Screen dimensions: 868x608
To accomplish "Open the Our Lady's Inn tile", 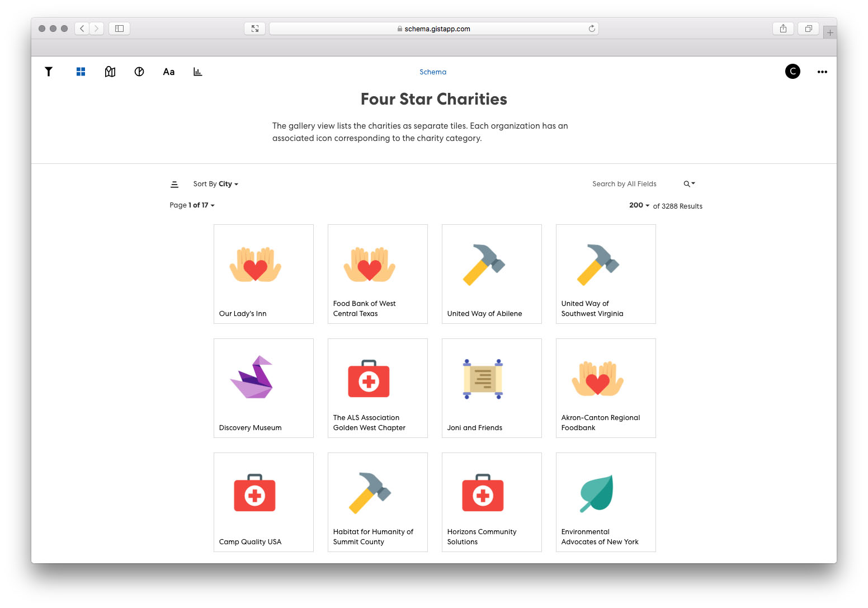I will point(263,274).
